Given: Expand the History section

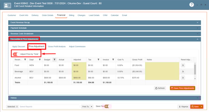Looking at the screenshot, I should [x=104, y=98].
